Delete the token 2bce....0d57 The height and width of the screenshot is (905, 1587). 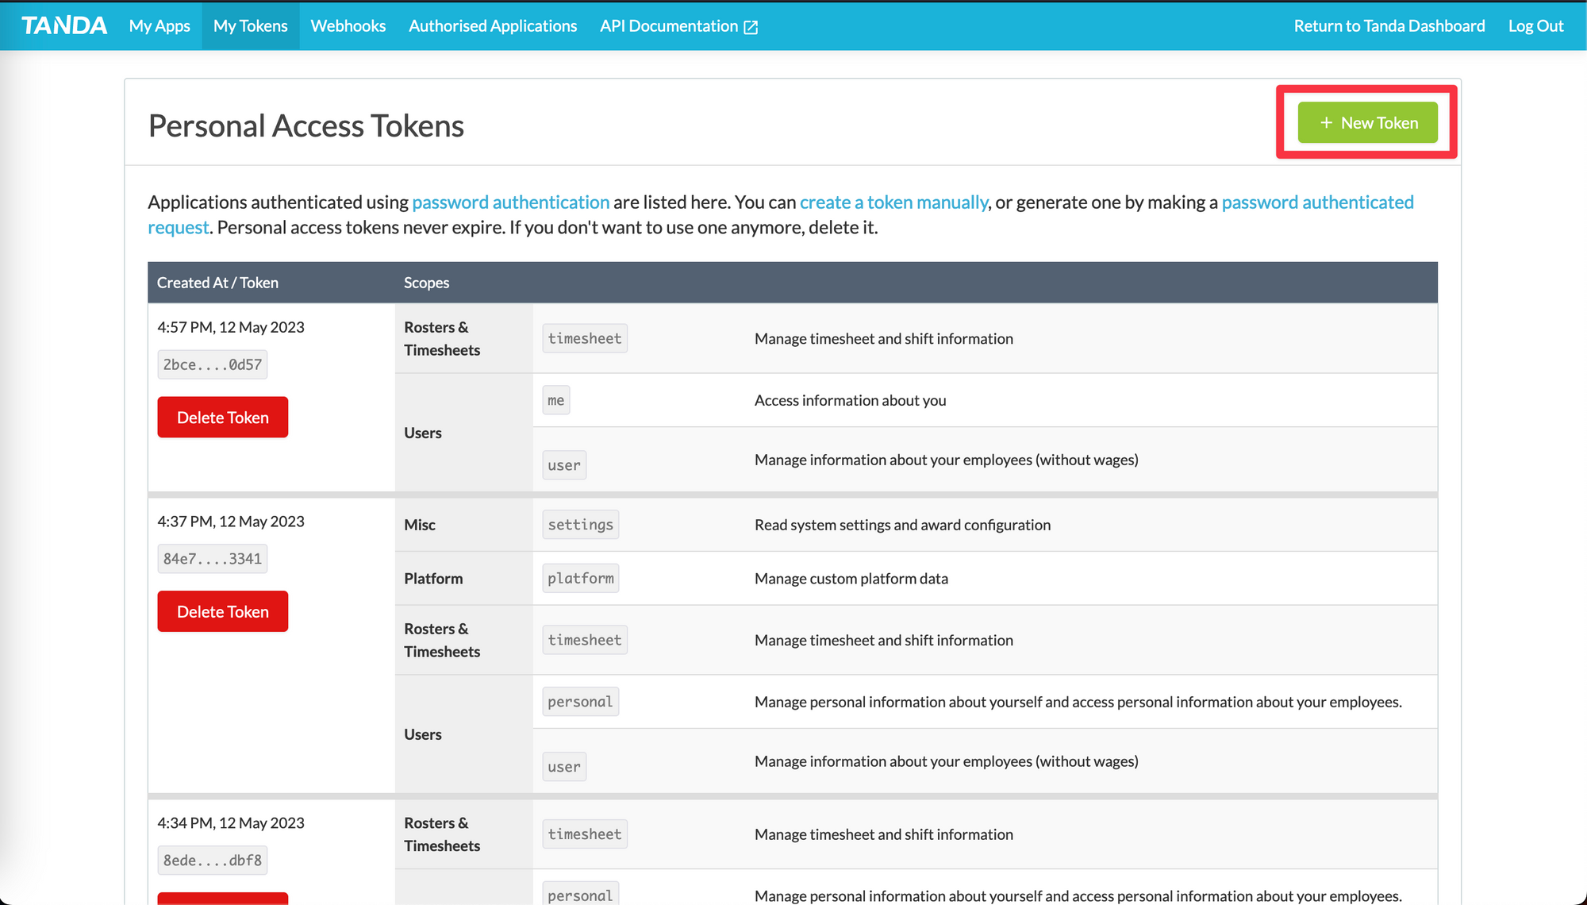[222, 417]
